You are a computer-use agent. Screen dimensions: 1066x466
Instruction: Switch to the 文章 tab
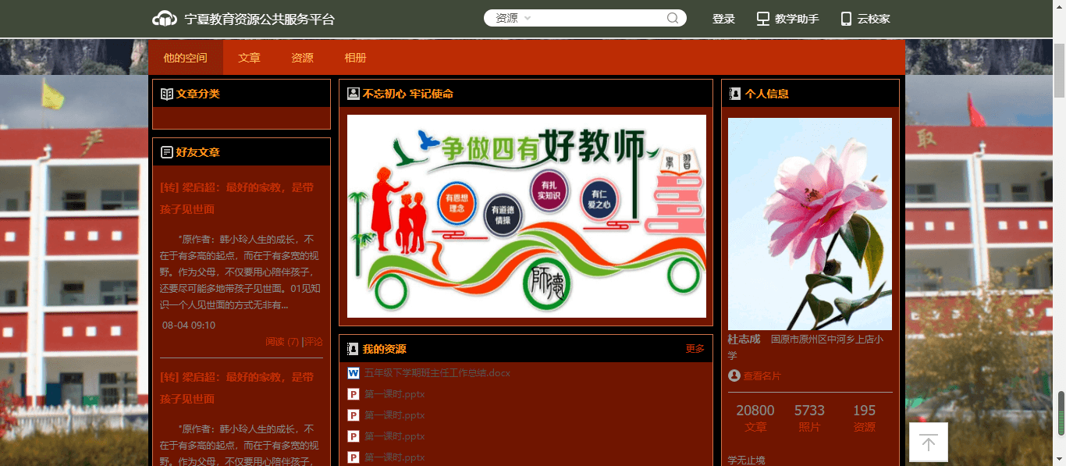click(x=249, y=58)
